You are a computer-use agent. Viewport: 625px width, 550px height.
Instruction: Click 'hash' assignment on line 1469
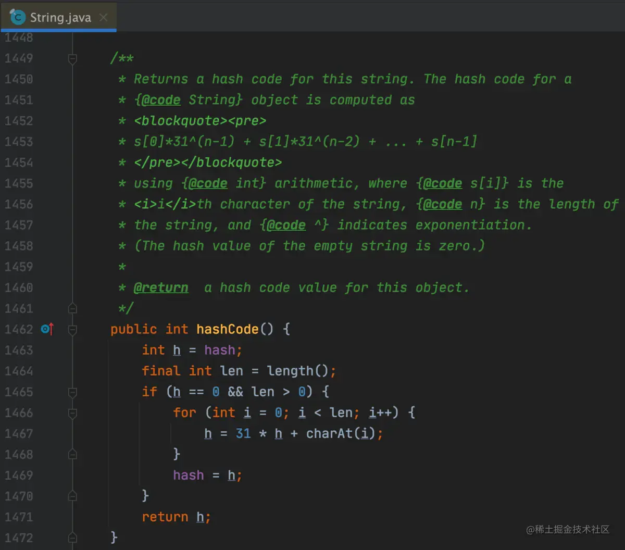point(189,475)
